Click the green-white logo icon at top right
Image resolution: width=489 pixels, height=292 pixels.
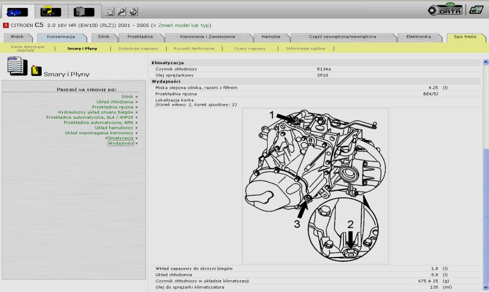pyautogui.click(x=476, y=10)
